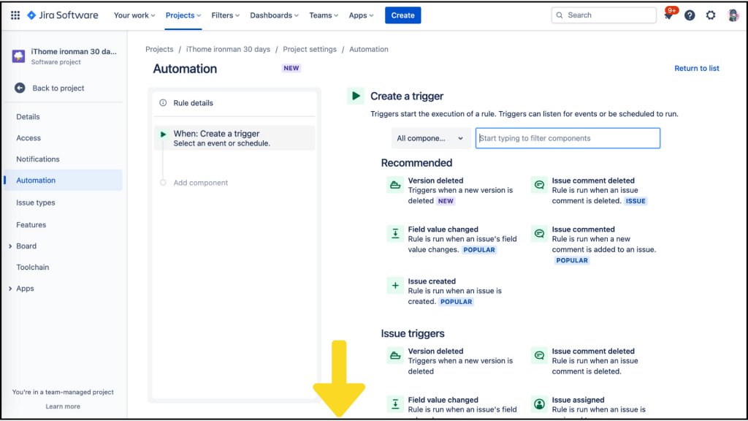
Task: Click the Return to list link
Action: pos(696,68)
